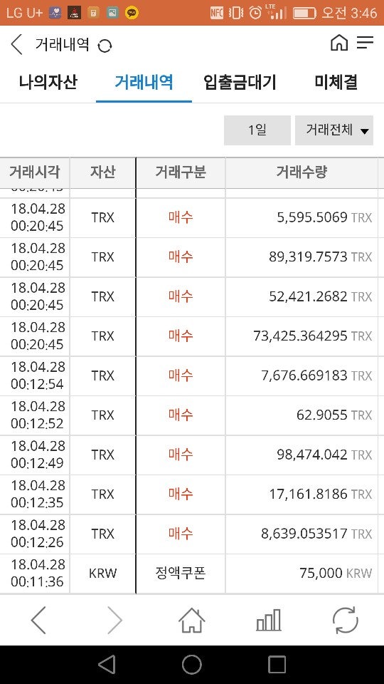
Task: Select the 정액쿠폰 75,000 KRW row
Action: click(189, 574)
